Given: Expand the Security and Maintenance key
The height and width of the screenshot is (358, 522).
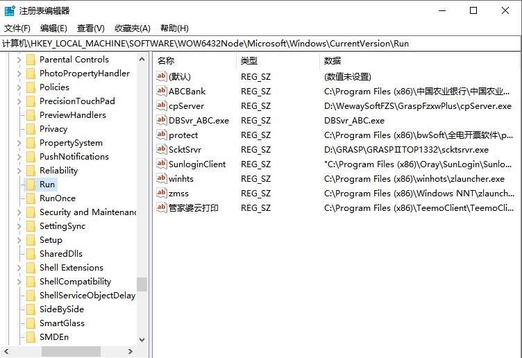Looking at the screenshot, I should point(19,212).
